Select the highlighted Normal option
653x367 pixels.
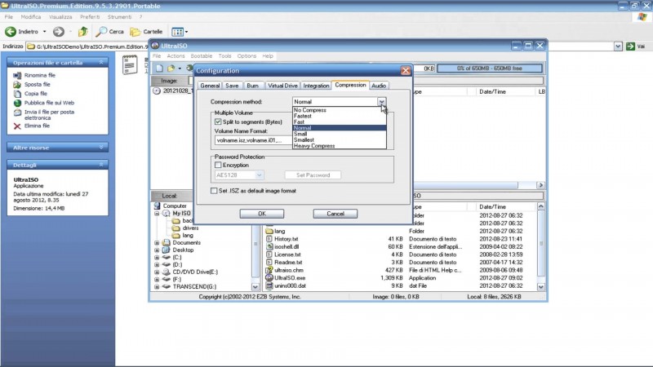click(x=340, y=128)
